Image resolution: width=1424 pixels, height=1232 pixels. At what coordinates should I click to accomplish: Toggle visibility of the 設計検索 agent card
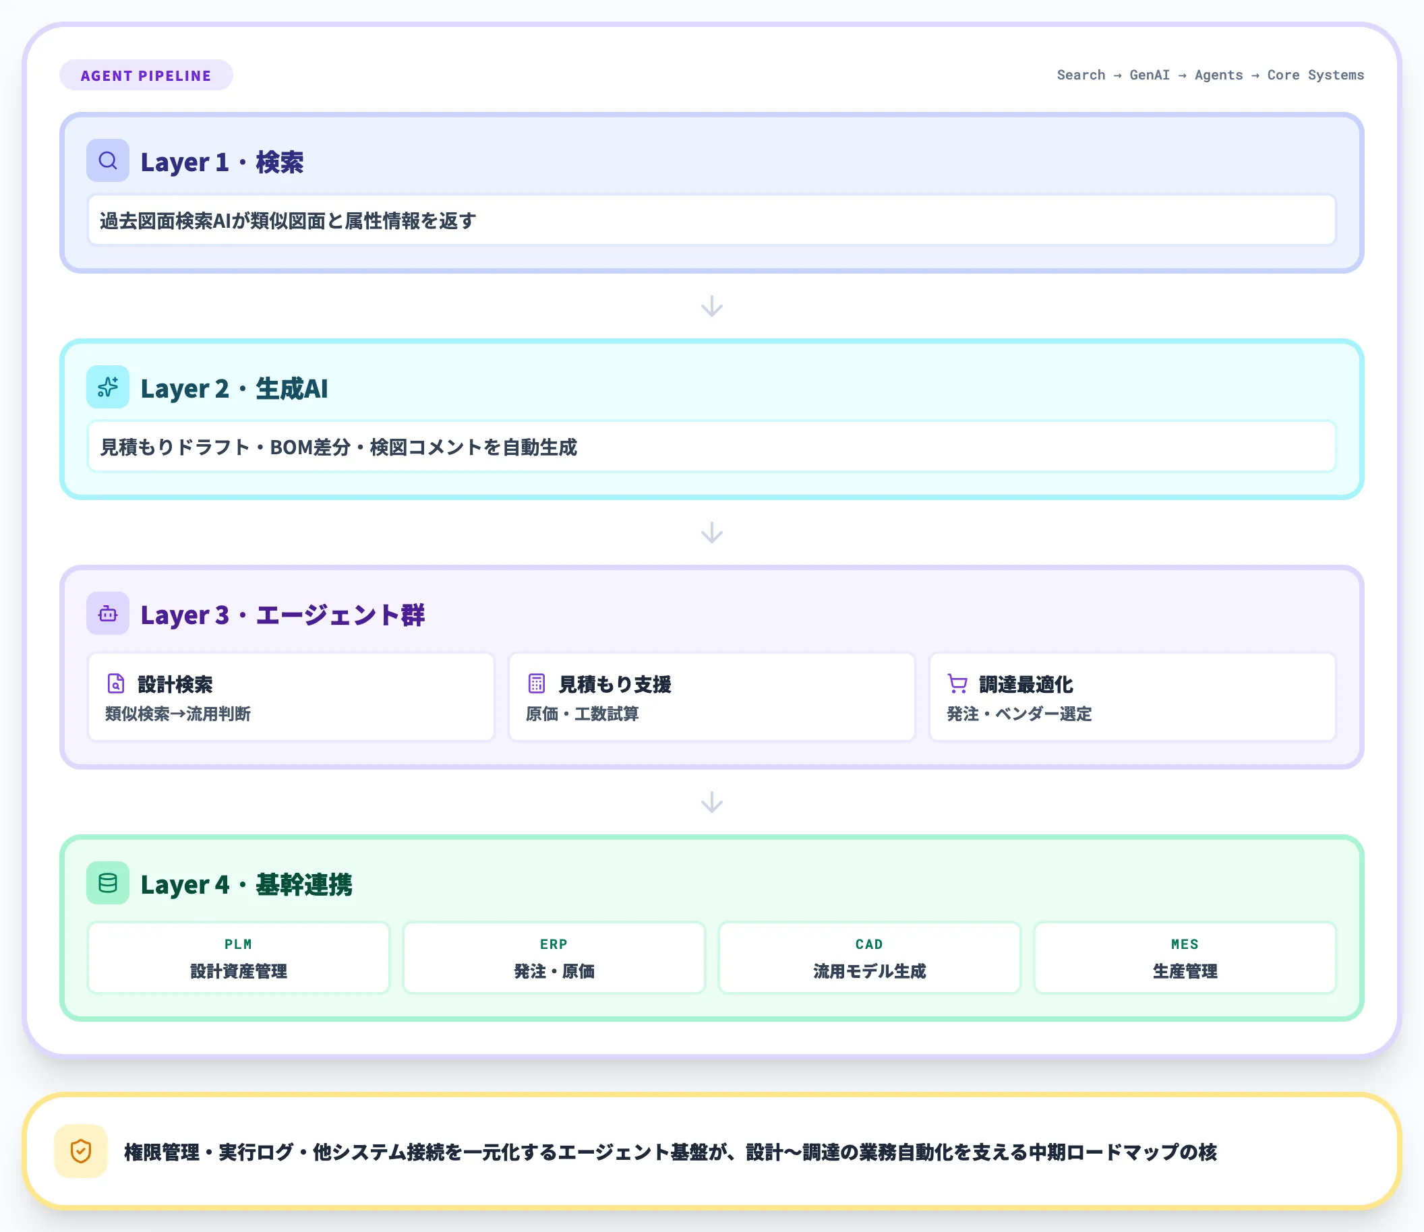[292, 697]
